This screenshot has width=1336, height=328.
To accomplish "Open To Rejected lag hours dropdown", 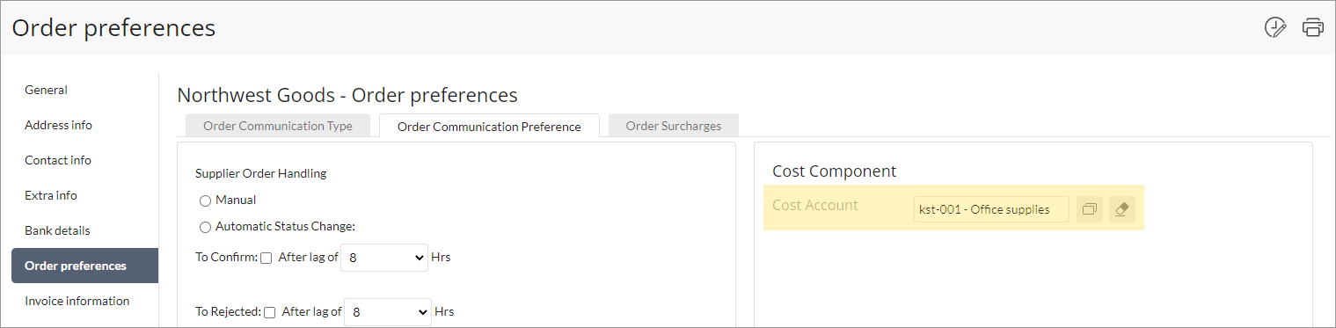I will click(387, 312).
